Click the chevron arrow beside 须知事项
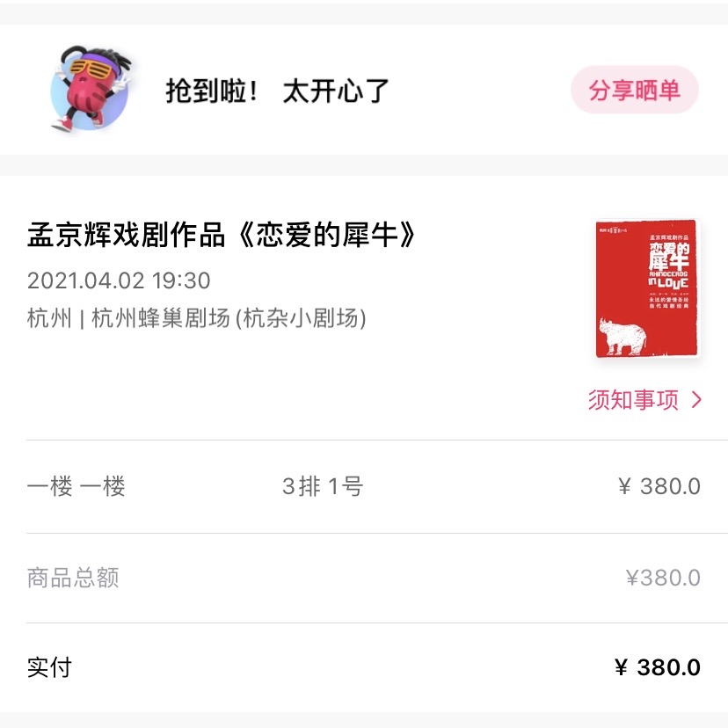This screenshot has width=728, height=728. click(x=697, y=400)
